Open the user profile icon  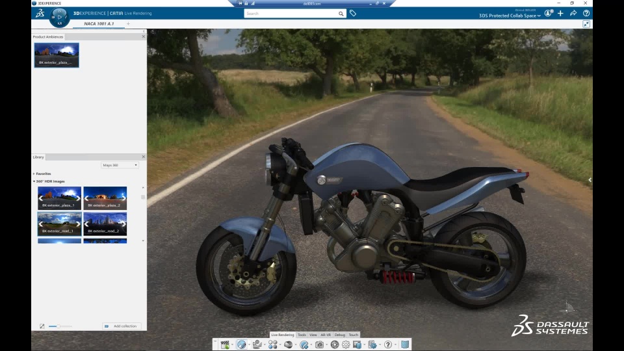pos(549,13)
